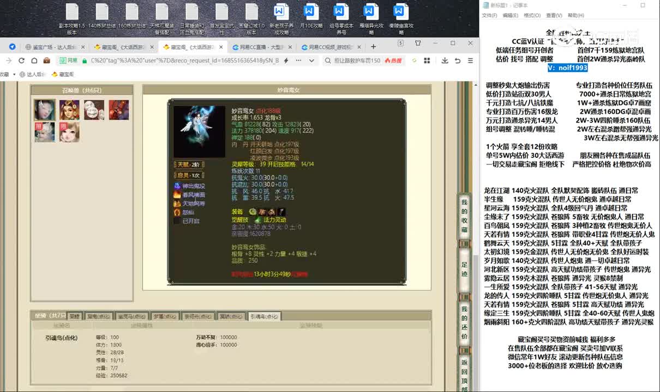This screenshot has height=392, width=660.
Task: Click highlighted text V：noif1993 in Notepad
Action: coord(568,68)
